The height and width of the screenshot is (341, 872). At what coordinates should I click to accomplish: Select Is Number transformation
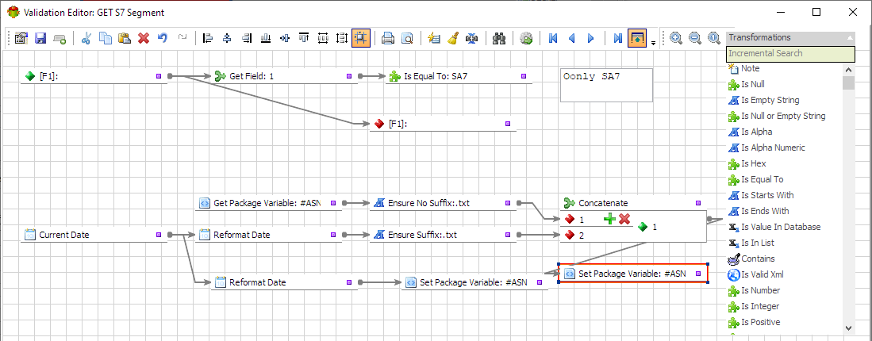(760, 290)
